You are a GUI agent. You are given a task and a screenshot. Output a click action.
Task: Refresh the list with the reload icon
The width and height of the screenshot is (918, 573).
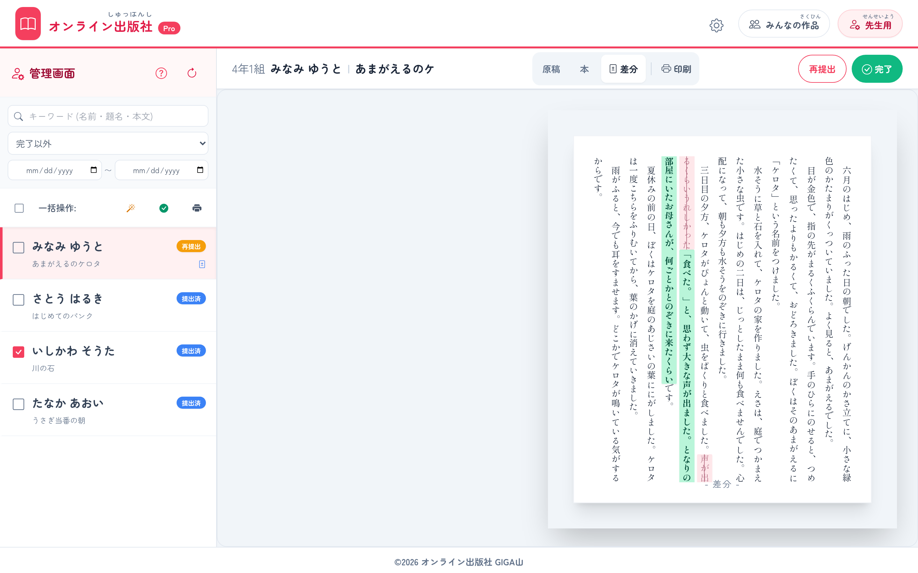(x=192, y=73)
